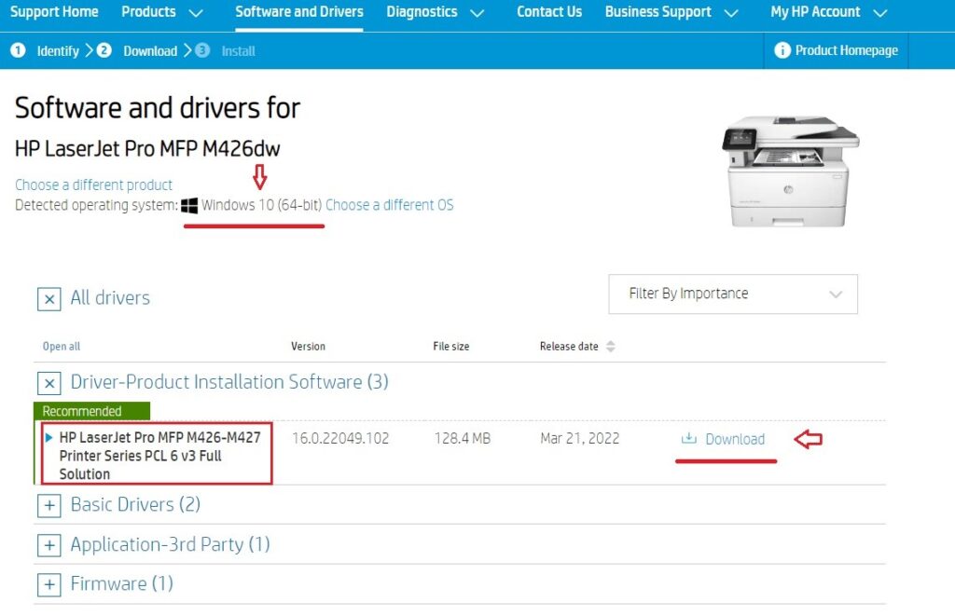Collapse Driver-Product Installation Software section toggle

49,383
